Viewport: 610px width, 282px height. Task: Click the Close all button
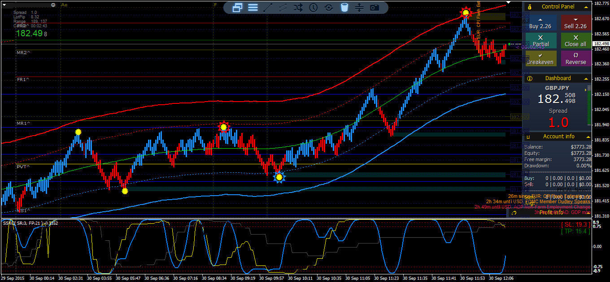tap(575, 41)
